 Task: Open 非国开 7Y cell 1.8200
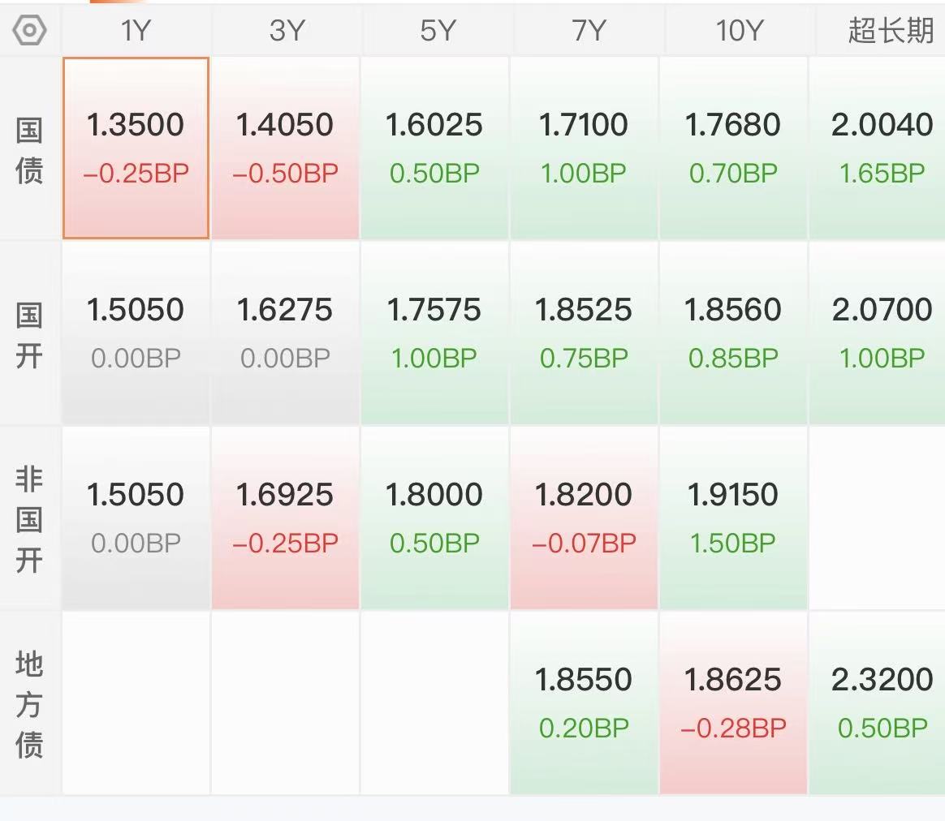(x=585, y=518)
